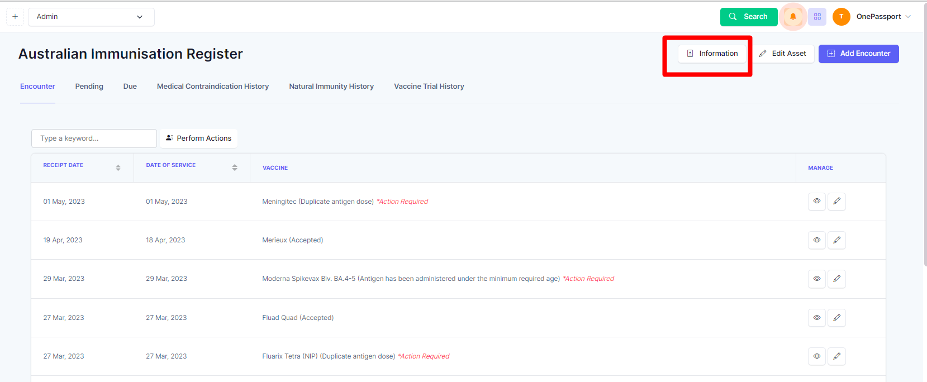Screen dimensions: 927x382
Task: Edit the Fluarix Tetra encounter pencil icon
Action: 836,356
